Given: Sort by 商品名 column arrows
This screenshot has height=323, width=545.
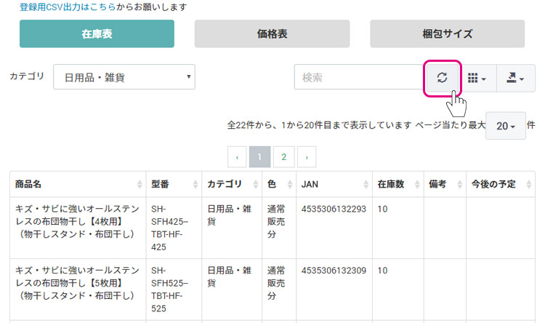Looking at the screenshot, I should pyautogui.click(x=140, y=184).
